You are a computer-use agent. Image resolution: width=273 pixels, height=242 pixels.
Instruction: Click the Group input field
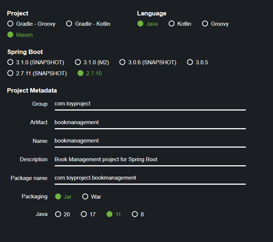(150, 104)
